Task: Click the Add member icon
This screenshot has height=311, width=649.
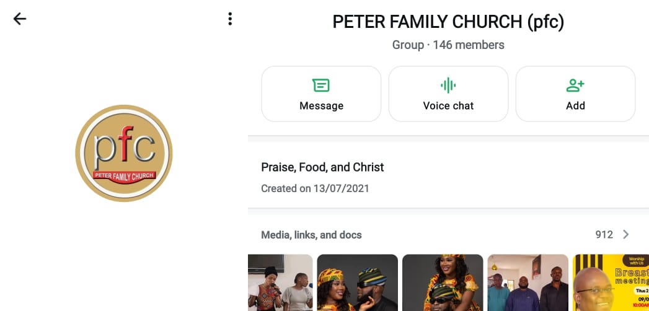Action: pyautogui.click(x=575, y=85)
